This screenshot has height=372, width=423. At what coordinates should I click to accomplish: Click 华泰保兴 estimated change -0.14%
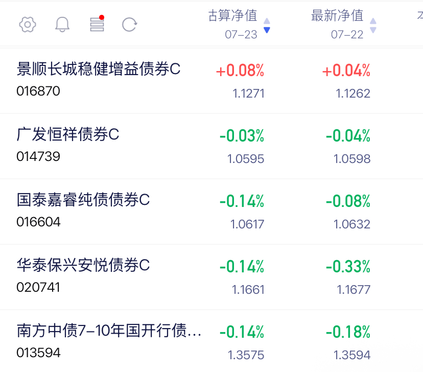tap(242, 267)
